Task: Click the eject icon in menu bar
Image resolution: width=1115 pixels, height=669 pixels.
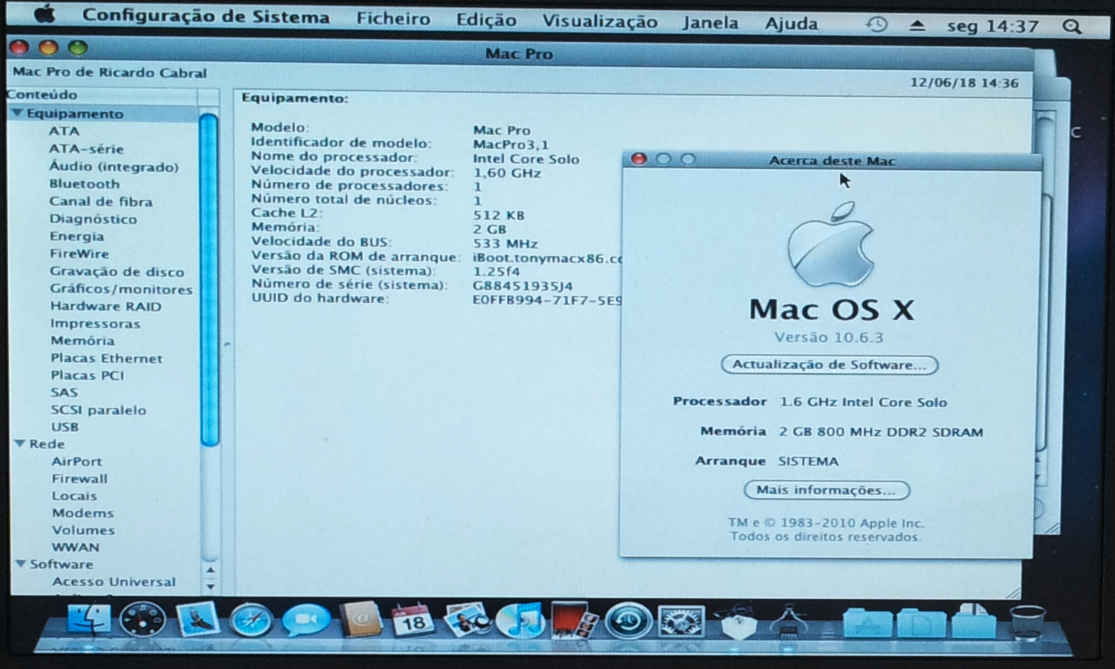Action: pyautogui.click(x=917, y=25)
